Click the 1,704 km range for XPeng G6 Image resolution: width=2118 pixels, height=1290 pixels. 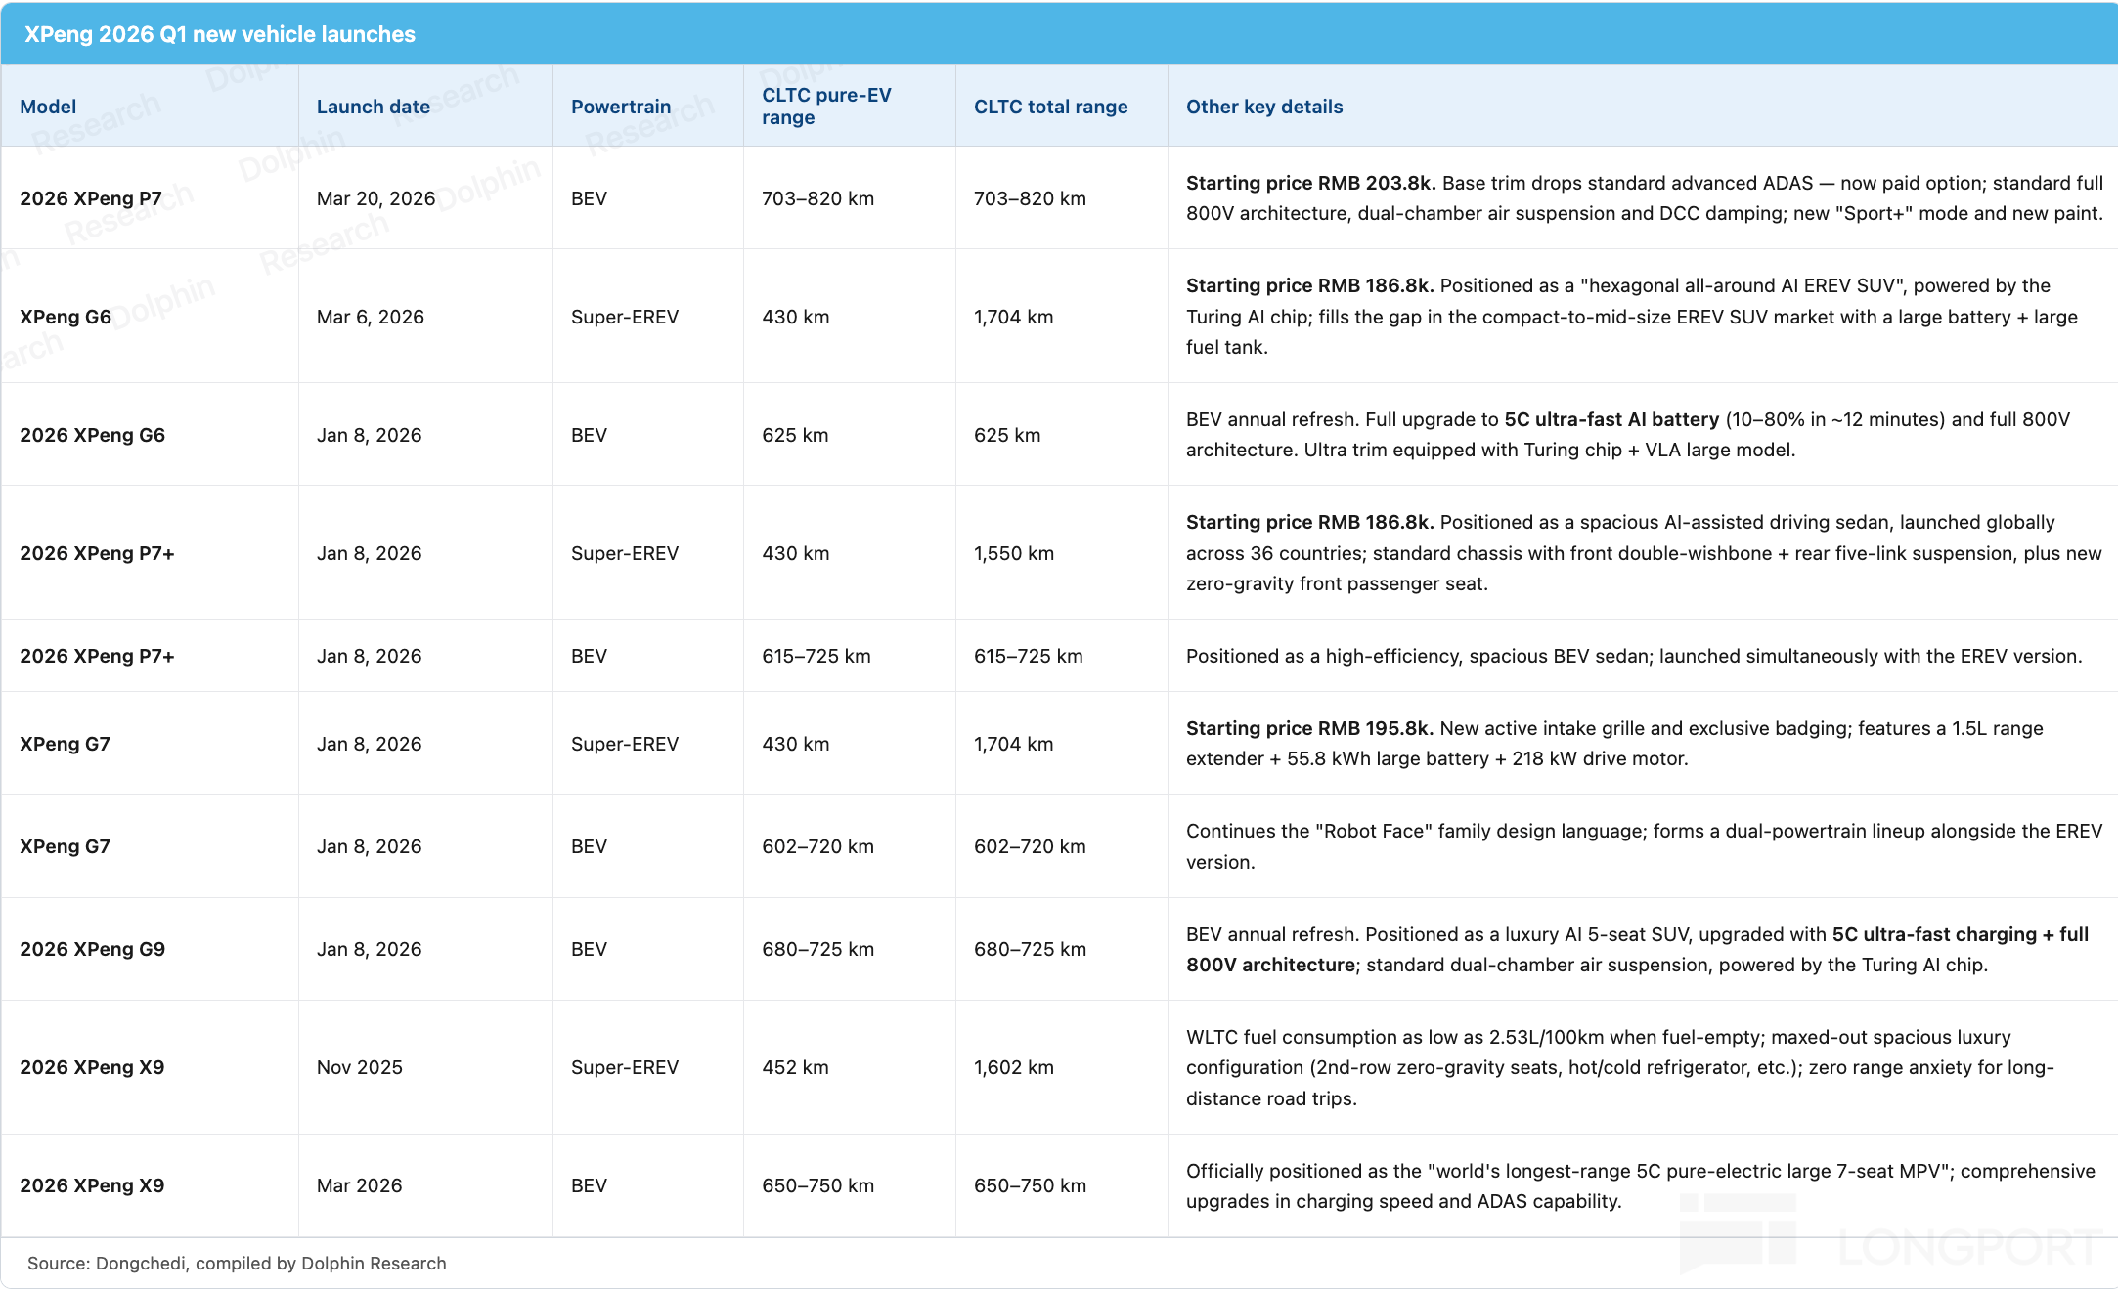pyautogui.click(x=1014, y=317)
